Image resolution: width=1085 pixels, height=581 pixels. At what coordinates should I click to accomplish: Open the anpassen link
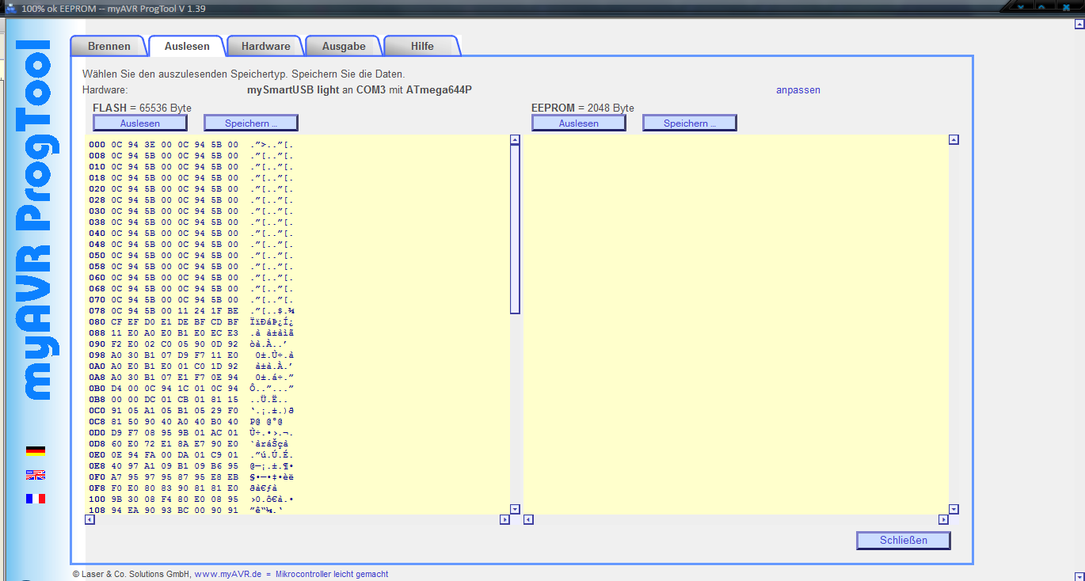[798, 89]
